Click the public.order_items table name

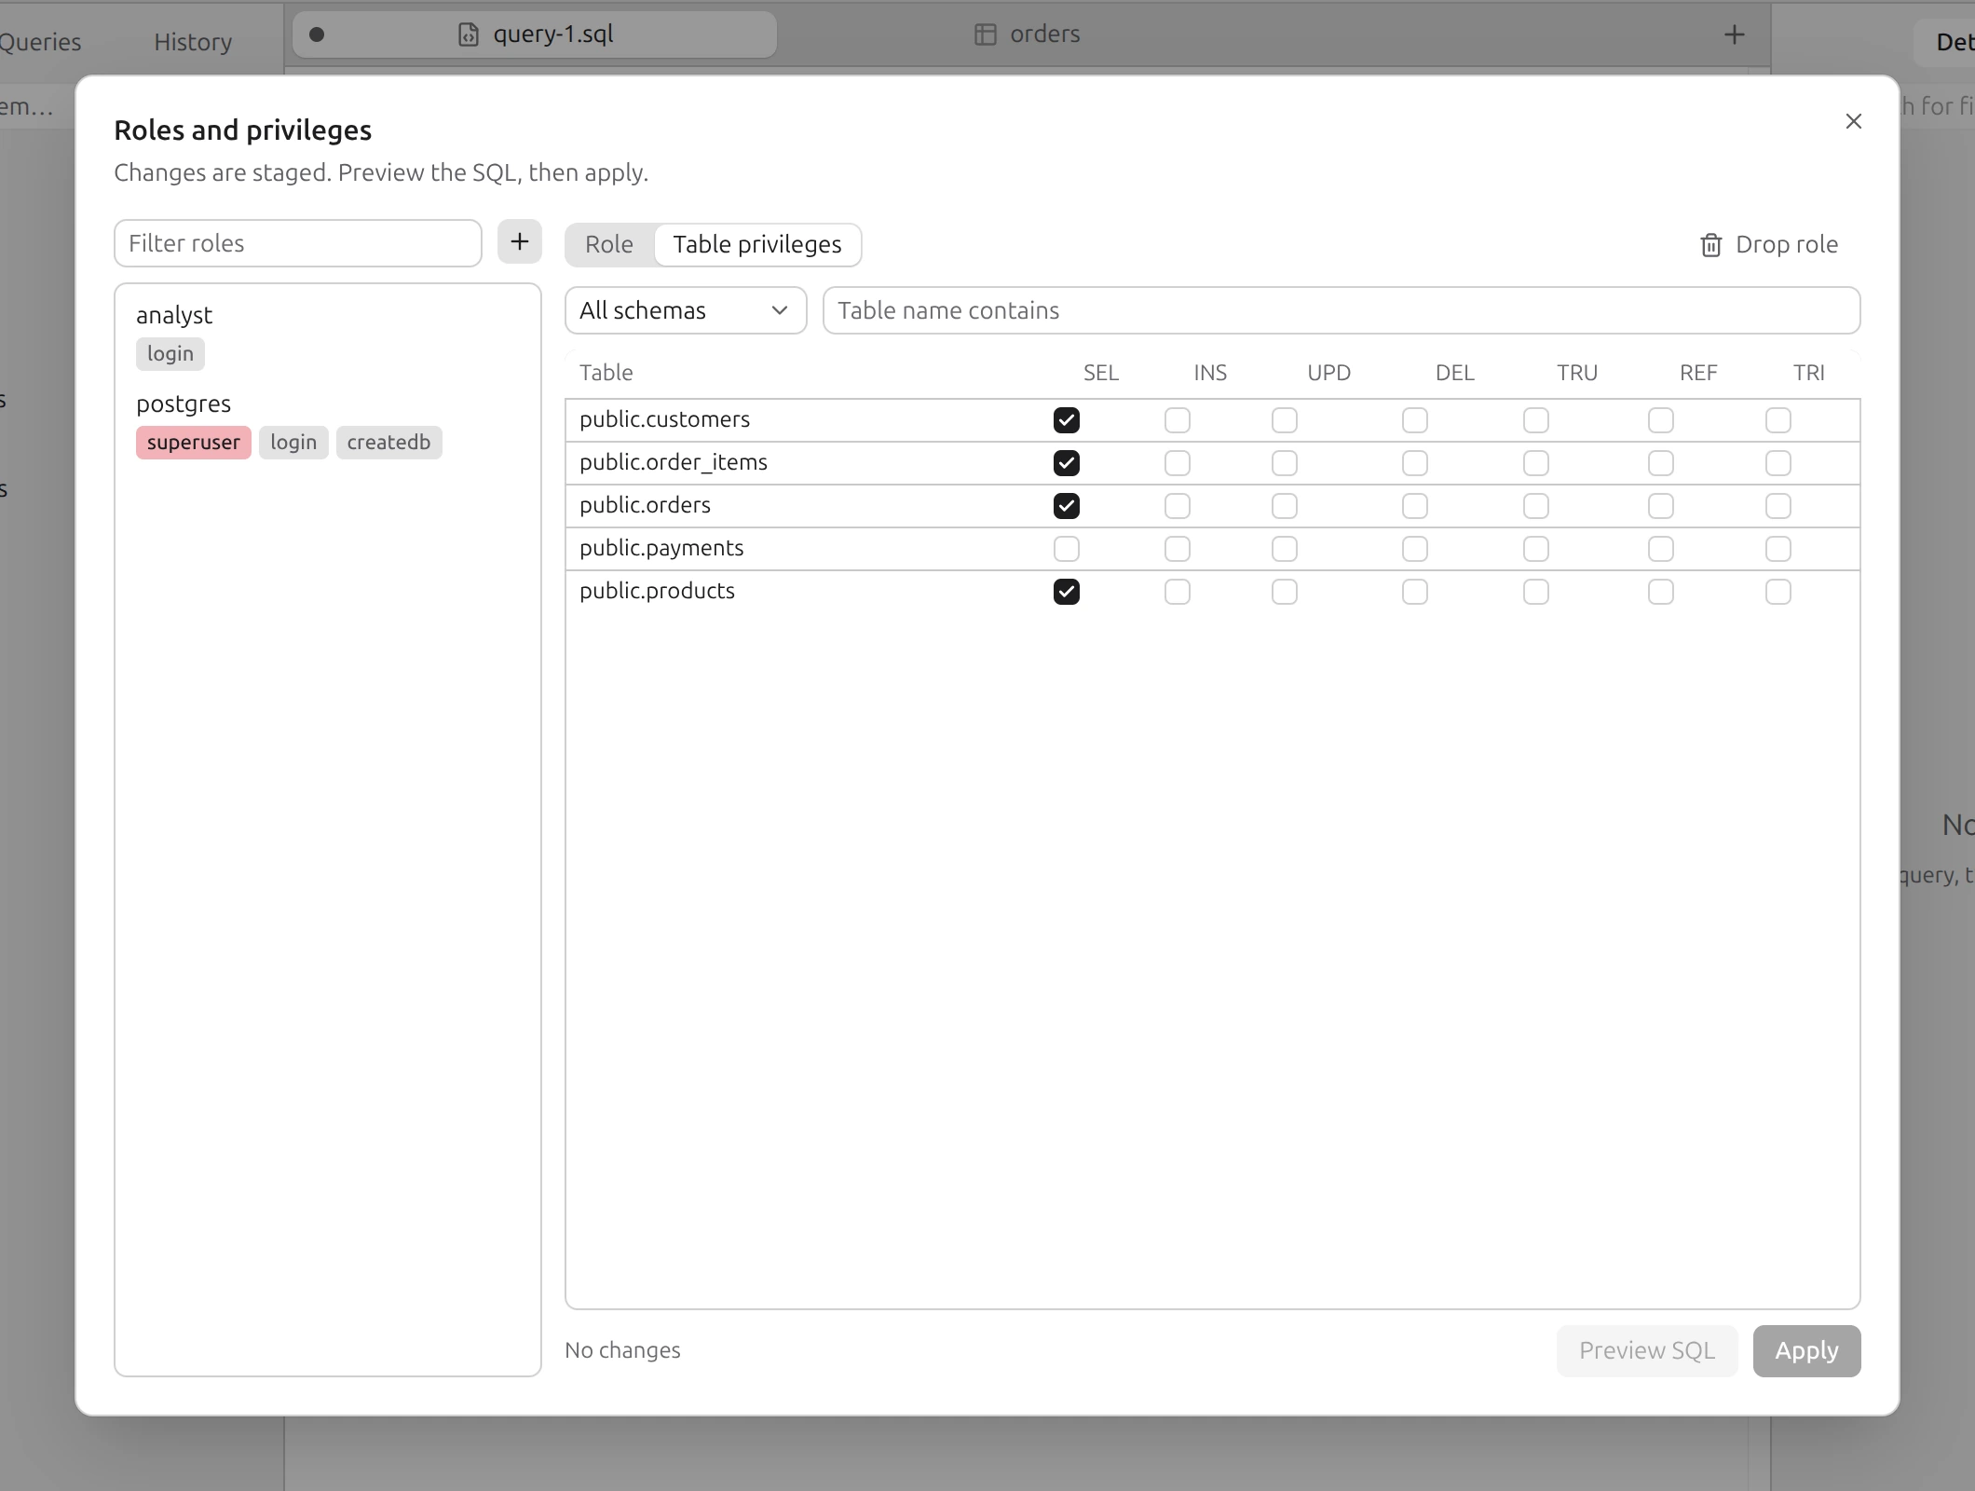pyautogui.click(x=674, y=462)
